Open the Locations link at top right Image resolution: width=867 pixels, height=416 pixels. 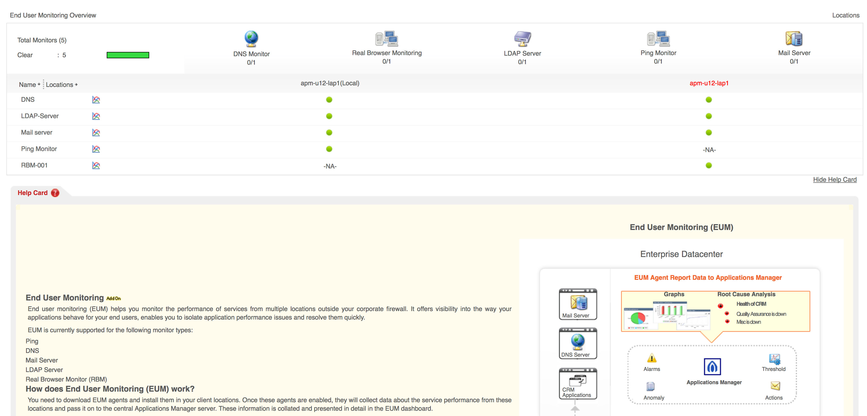[846, 15]
